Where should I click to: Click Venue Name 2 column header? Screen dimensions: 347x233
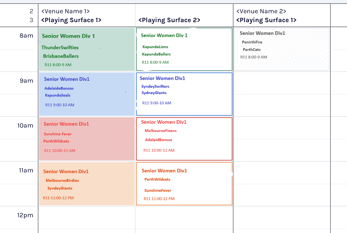pyautogui.click(x=261, y=11)
